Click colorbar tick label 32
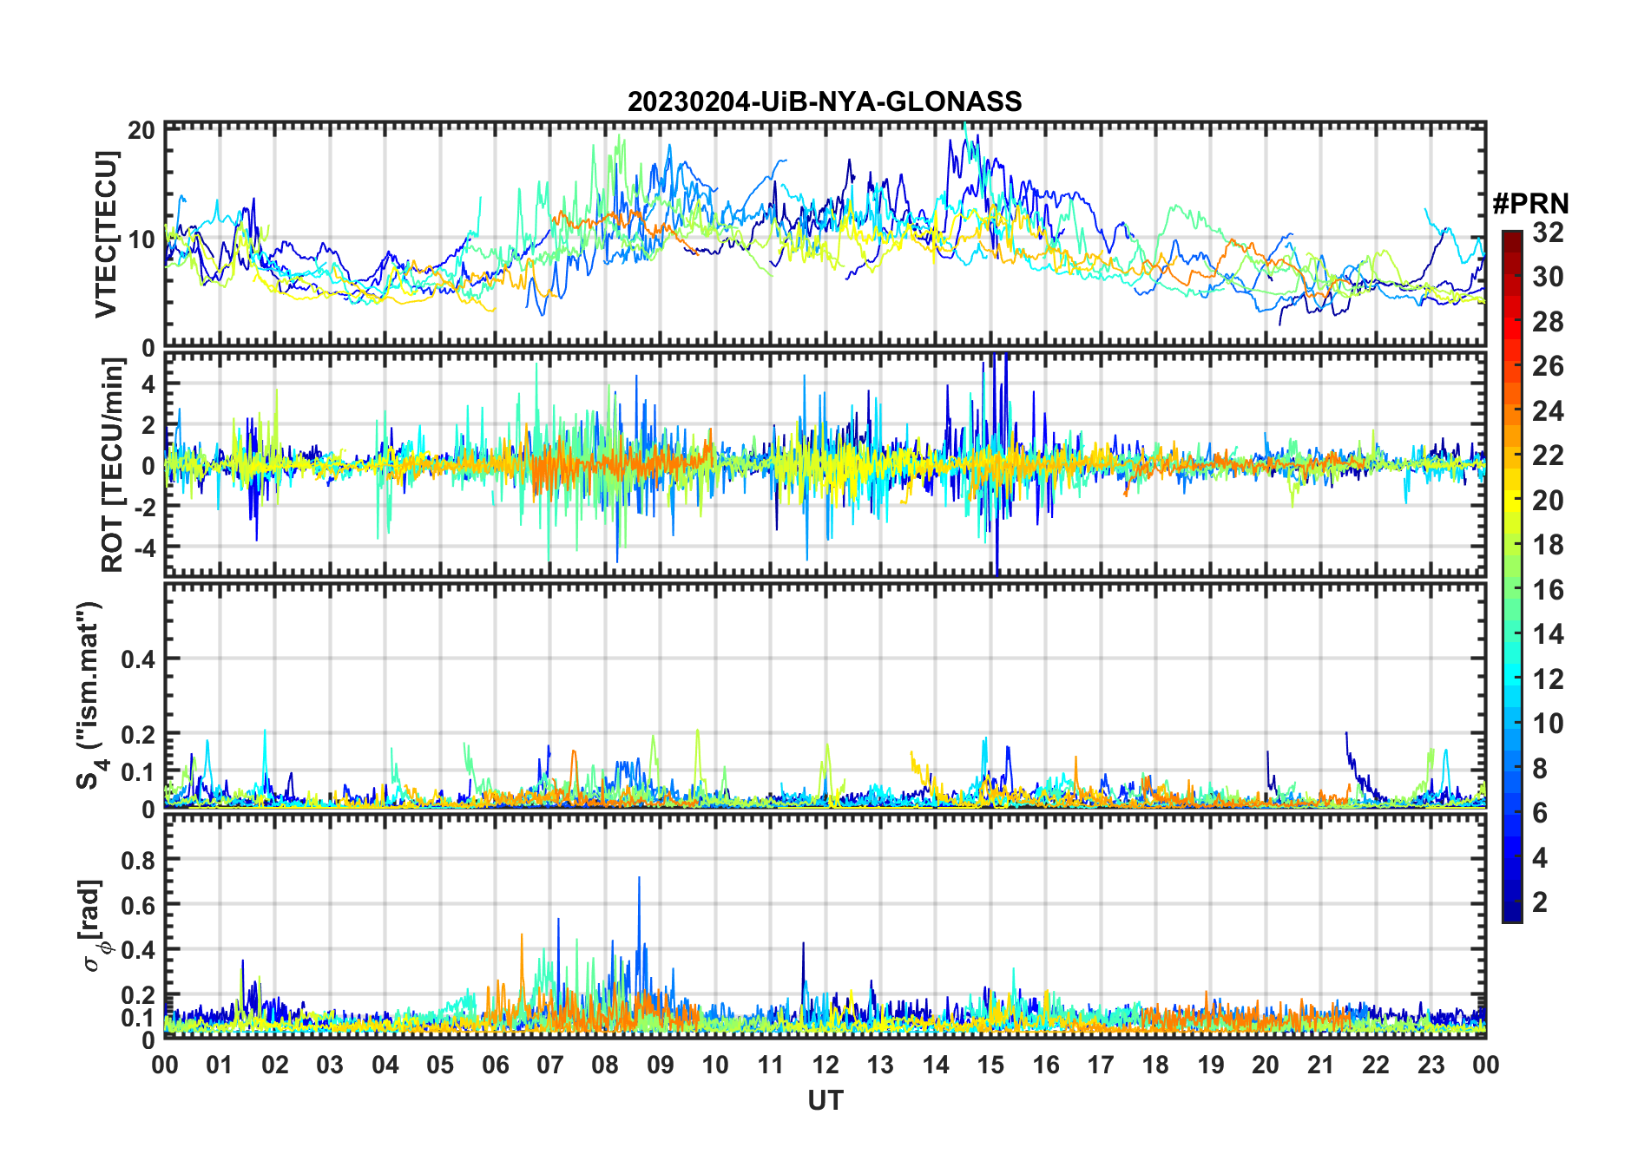Image resolution: width=1651 pixels, height=1154 pixels. [x=1548, y=233]
